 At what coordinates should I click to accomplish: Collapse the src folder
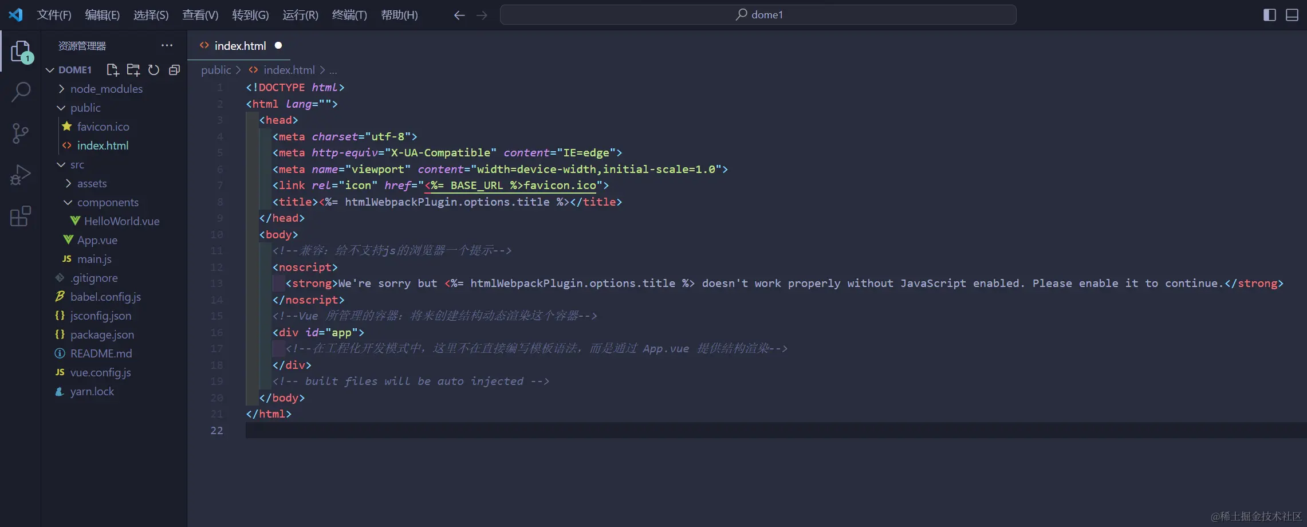click(x=77, y=164)
